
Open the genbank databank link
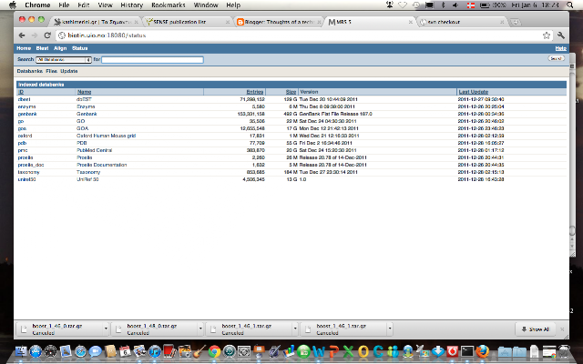tap(27, 114)
